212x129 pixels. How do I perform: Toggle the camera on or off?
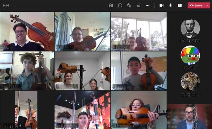161,5
